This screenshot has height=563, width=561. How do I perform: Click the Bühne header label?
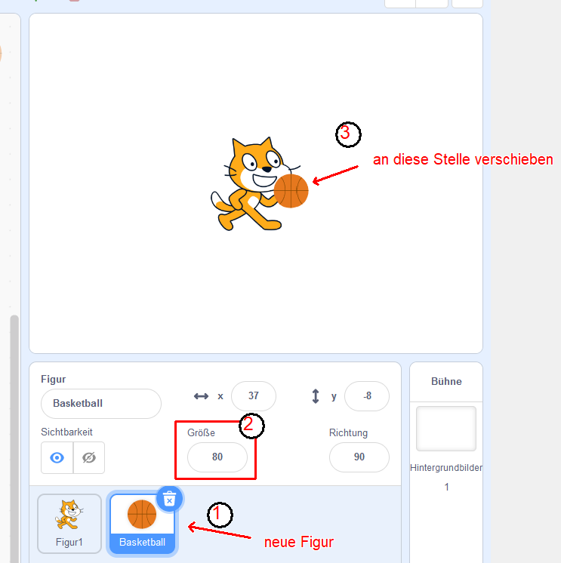coord(446,381)
